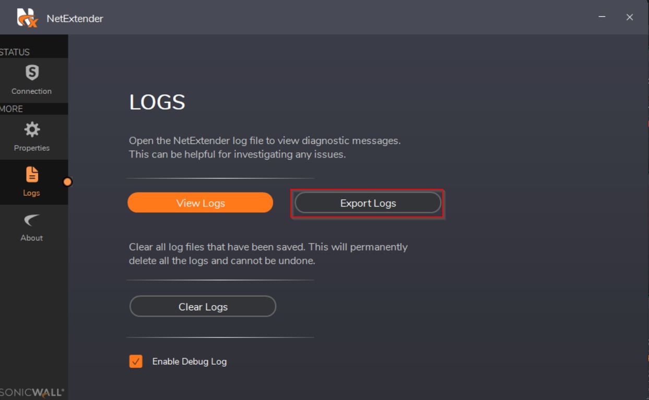Minimize the NetExtender window
Viewport: 649px width, 400px height.
[x=603, y=17]
